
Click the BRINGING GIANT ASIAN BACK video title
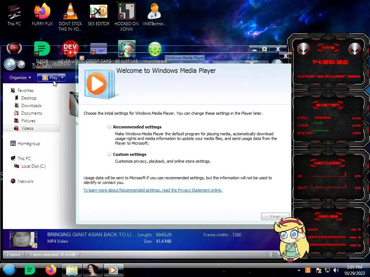[x=91, y=234]
